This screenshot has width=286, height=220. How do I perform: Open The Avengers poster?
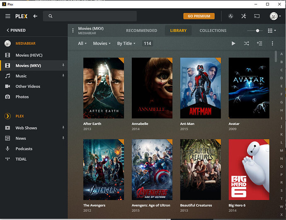point(104,170)
